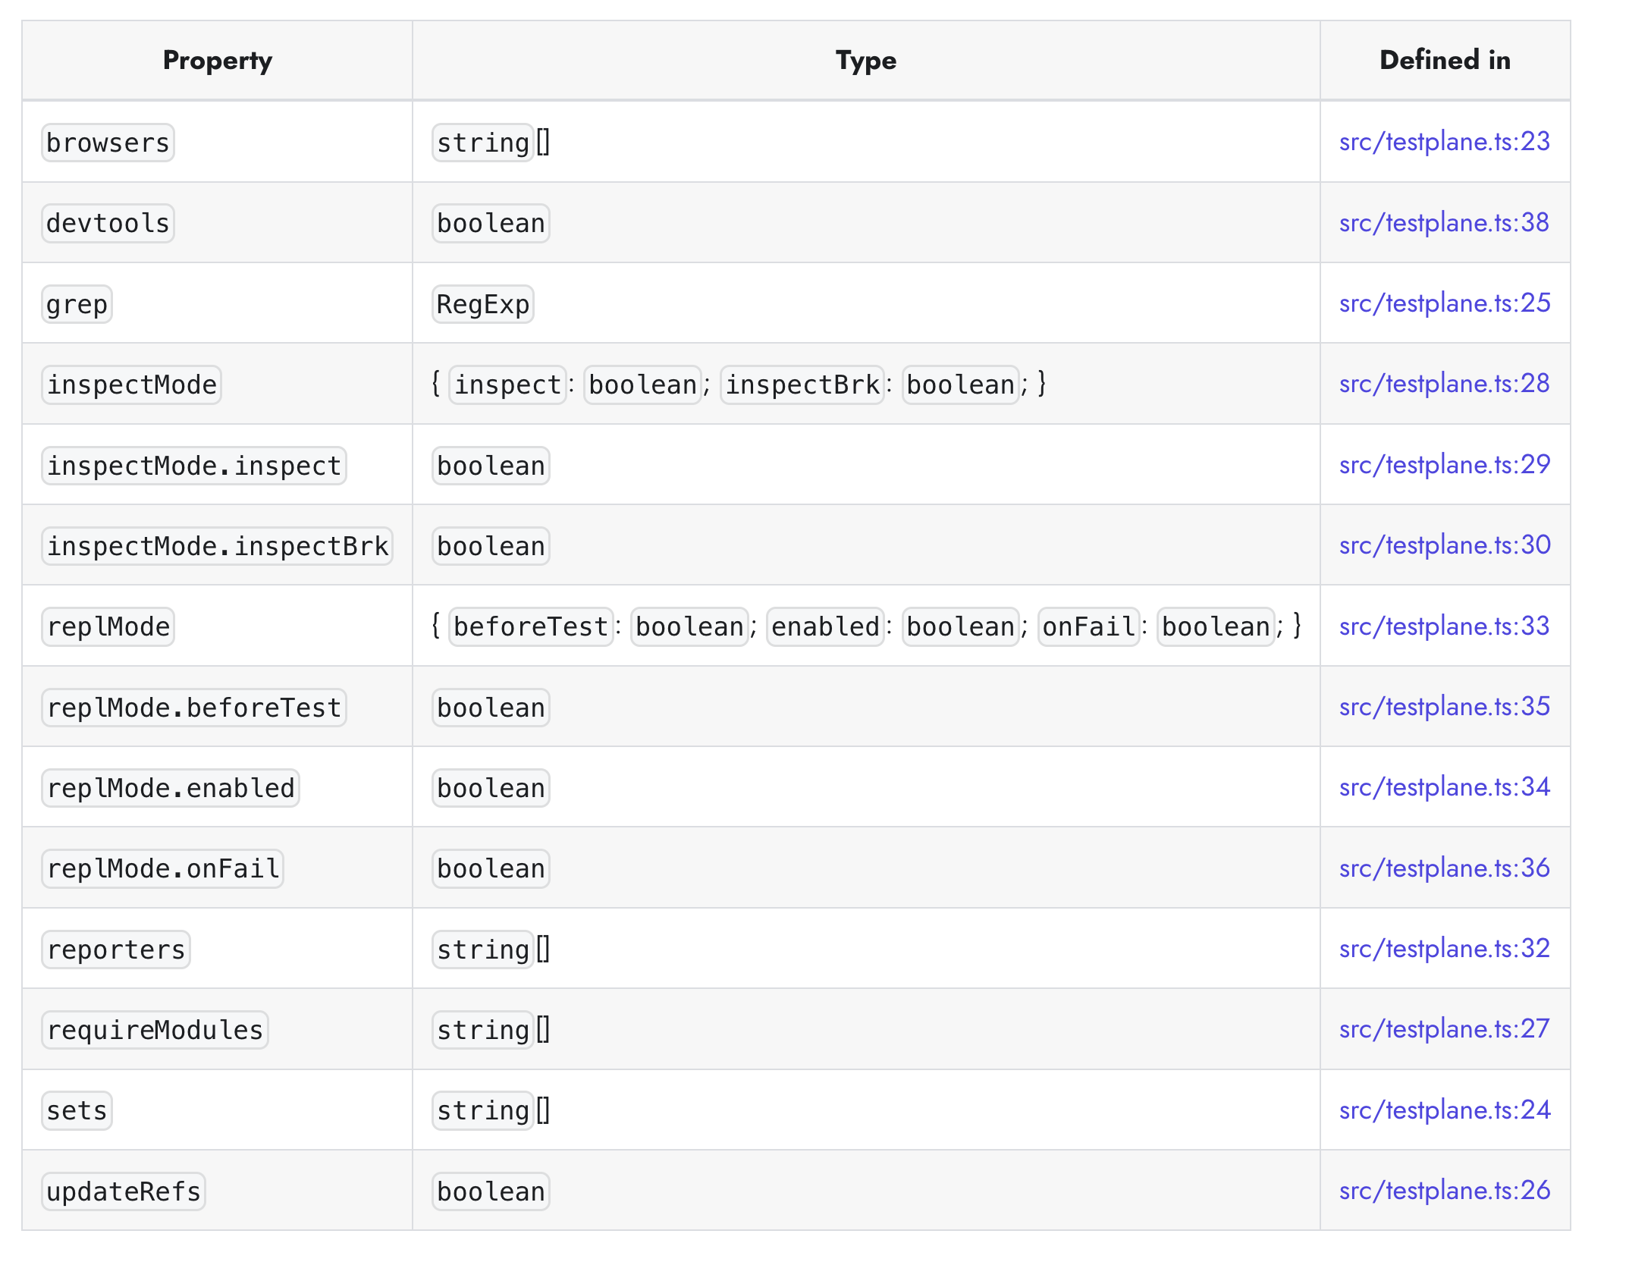
Task: Open the src/testplane.ts:38 link
Action: (1444, 223)
